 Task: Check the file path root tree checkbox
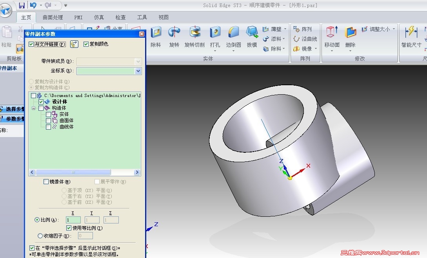[33, 95]
